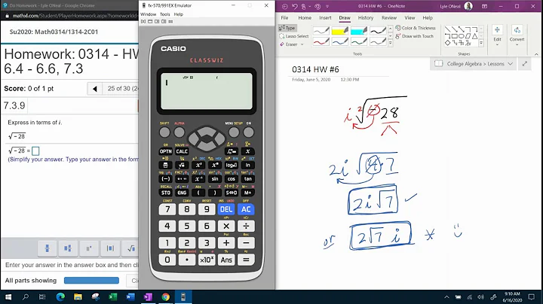543x304 pixels.
Task: Select the blue pen in pen gallery
Action: tap(339, 41)
